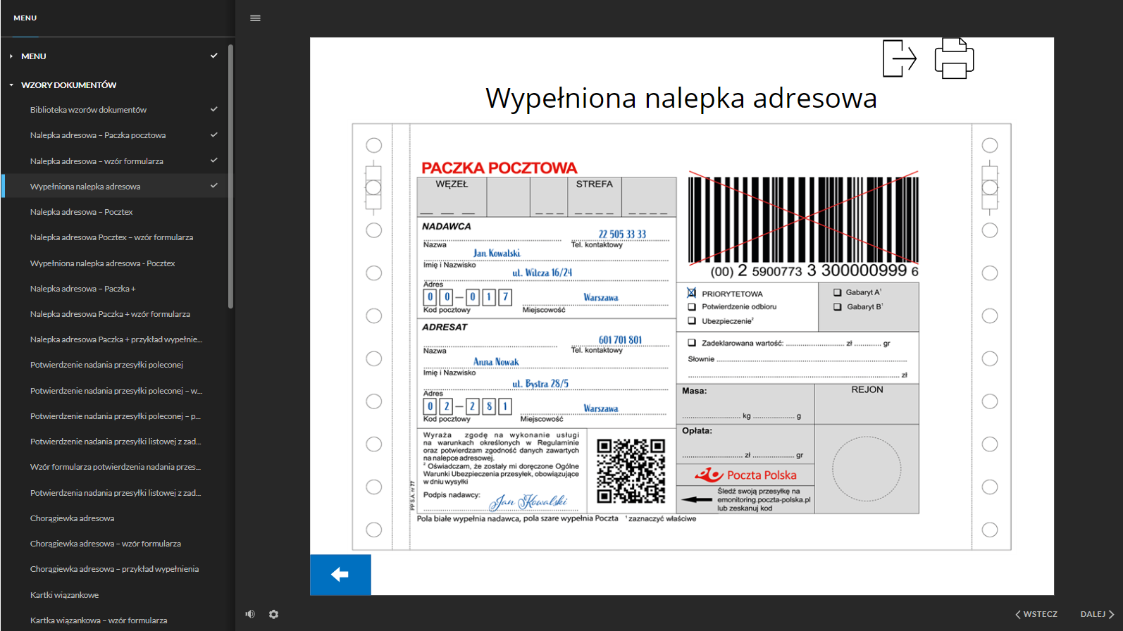1123x631 pixels.
Task: Toggle the hamburger sidebar menu icon
Action: point(255,18)
